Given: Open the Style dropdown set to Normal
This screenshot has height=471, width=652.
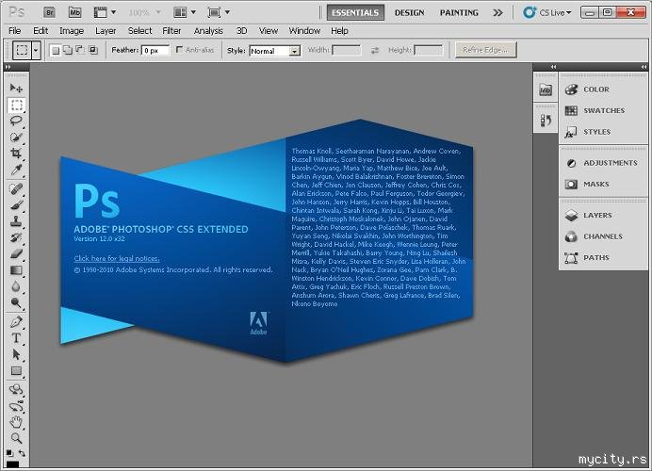Looking at the screenshot, I should click(275, 51).
